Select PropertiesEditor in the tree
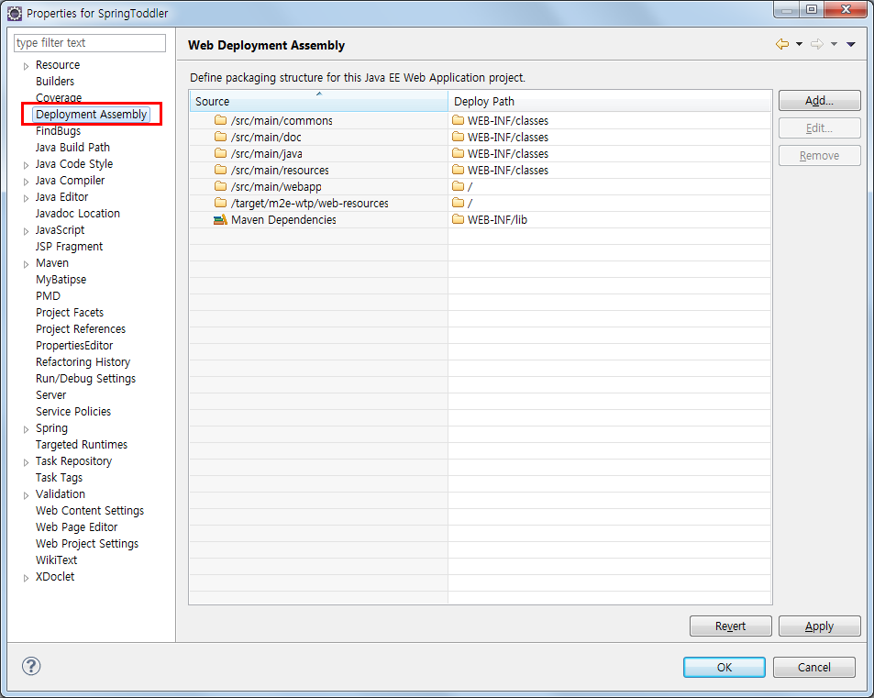Viewport: 874px width, 698px height. [74, 345]
